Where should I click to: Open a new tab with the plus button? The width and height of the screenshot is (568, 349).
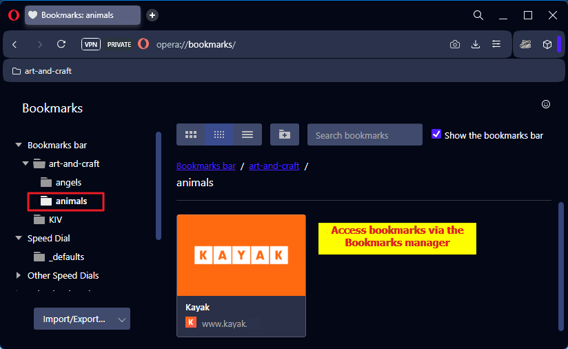coord(152,15)
